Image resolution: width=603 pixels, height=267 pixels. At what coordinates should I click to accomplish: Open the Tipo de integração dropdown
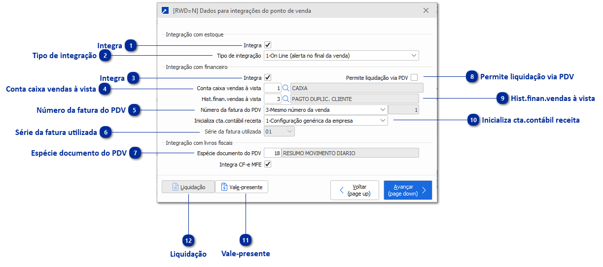coord(341,56)
